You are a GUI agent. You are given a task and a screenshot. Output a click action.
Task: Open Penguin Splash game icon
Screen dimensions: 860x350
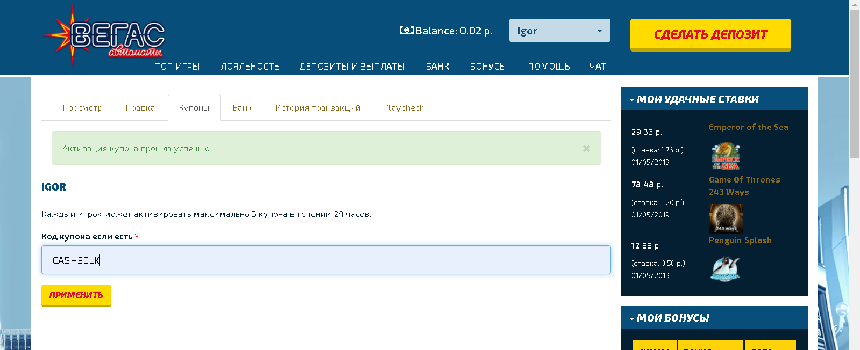(725, 268)
